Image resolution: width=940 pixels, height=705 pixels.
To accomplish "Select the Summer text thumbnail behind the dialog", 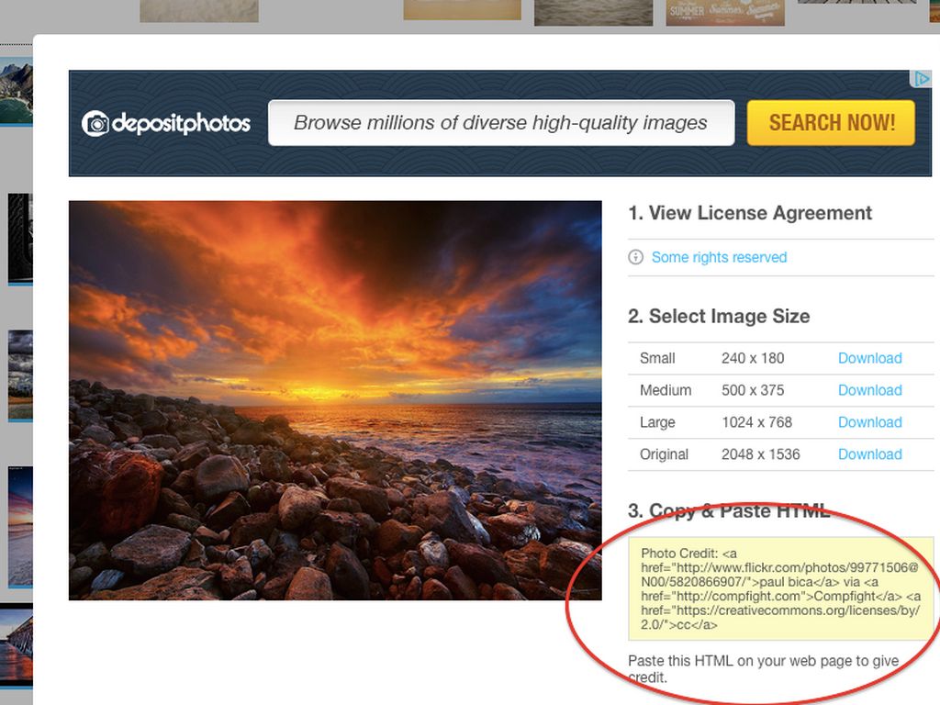I will [725, 12].
